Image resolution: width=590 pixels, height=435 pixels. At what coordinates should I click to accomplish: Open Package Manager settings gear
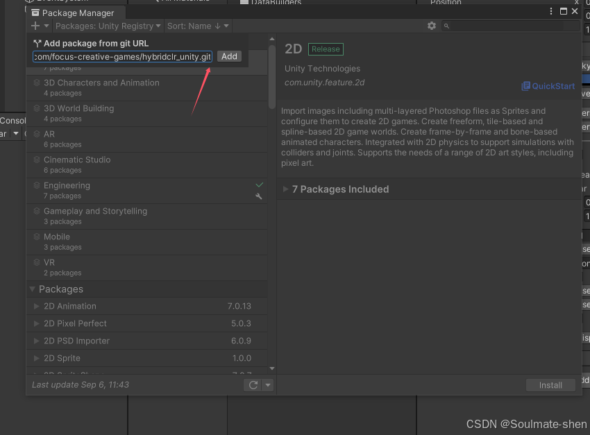click(x=432, y=26)
